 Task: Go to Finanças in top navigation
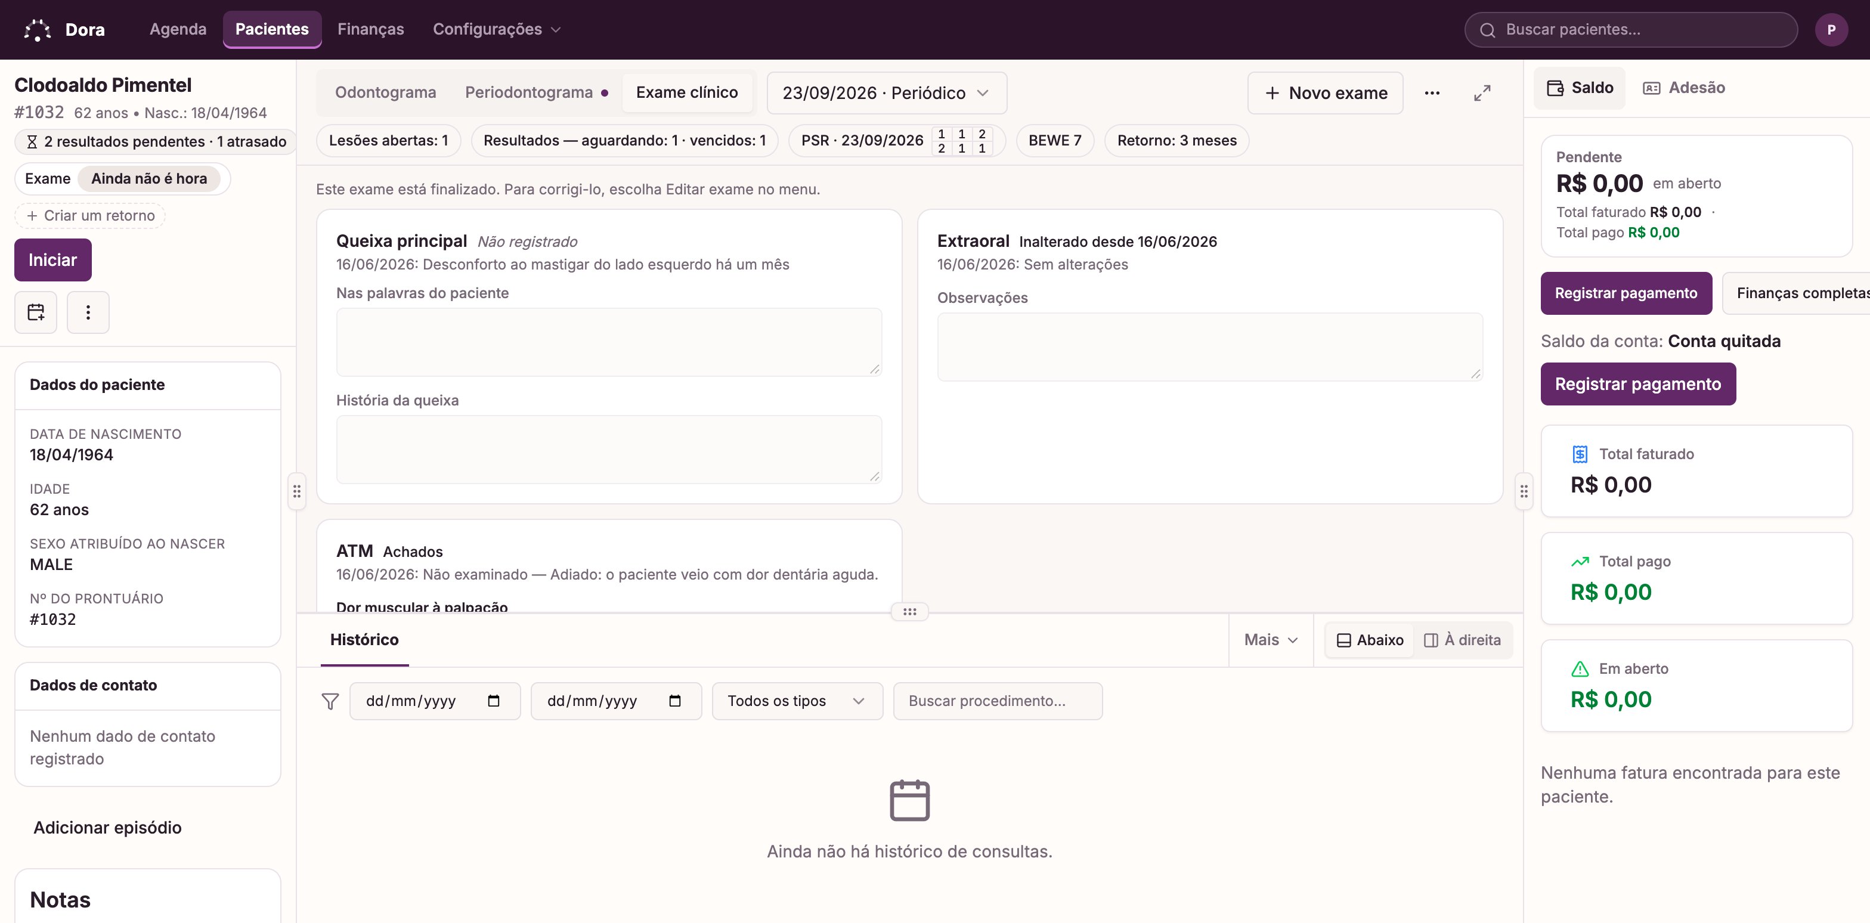coord(370,30)
